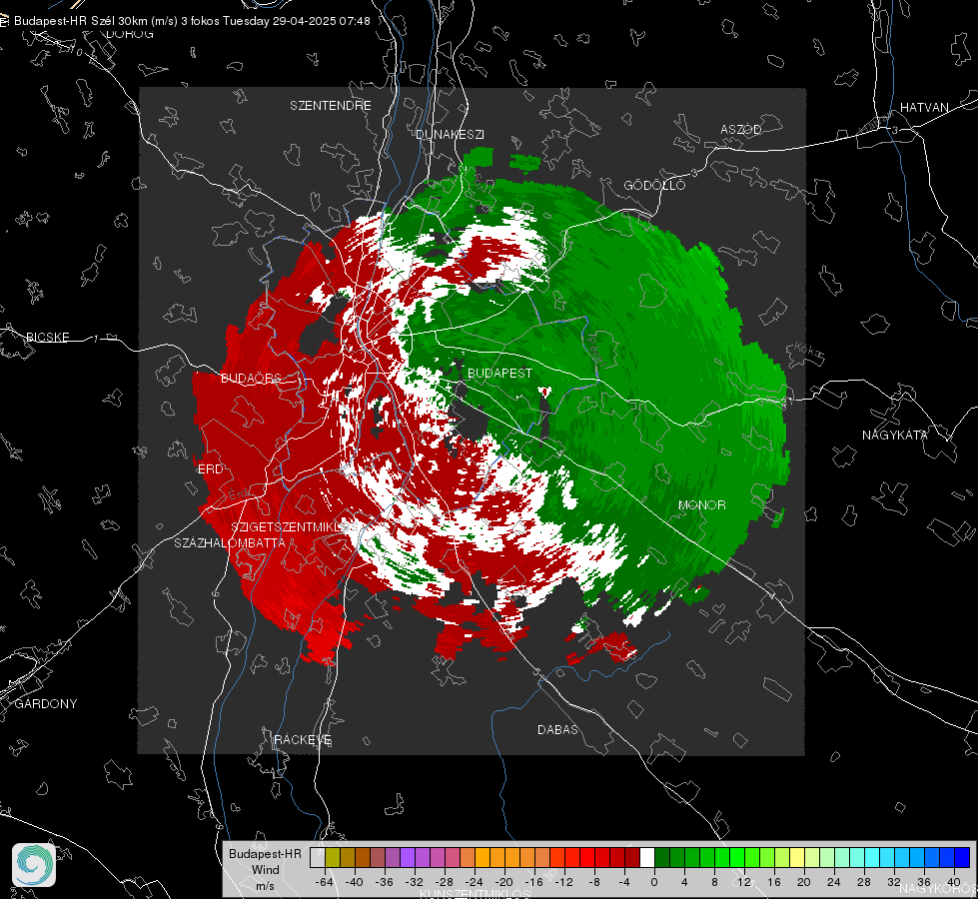Click the -64 legend scale value
This screenshot has width=978, height=899.
pos(325,882)
